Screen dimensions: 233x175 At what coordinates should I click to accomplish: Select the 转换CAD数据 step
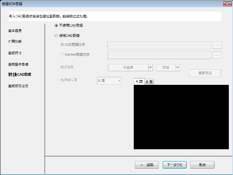[x=20, y=74]
